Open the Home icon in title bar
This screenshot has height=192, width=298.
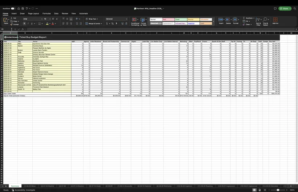point(19,9)
